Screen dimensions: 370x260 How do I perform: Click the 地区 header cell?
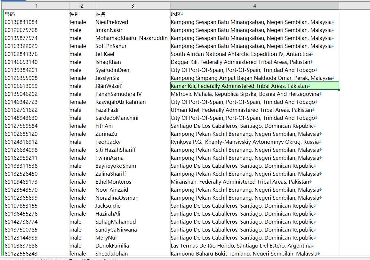tap(254, 14)
